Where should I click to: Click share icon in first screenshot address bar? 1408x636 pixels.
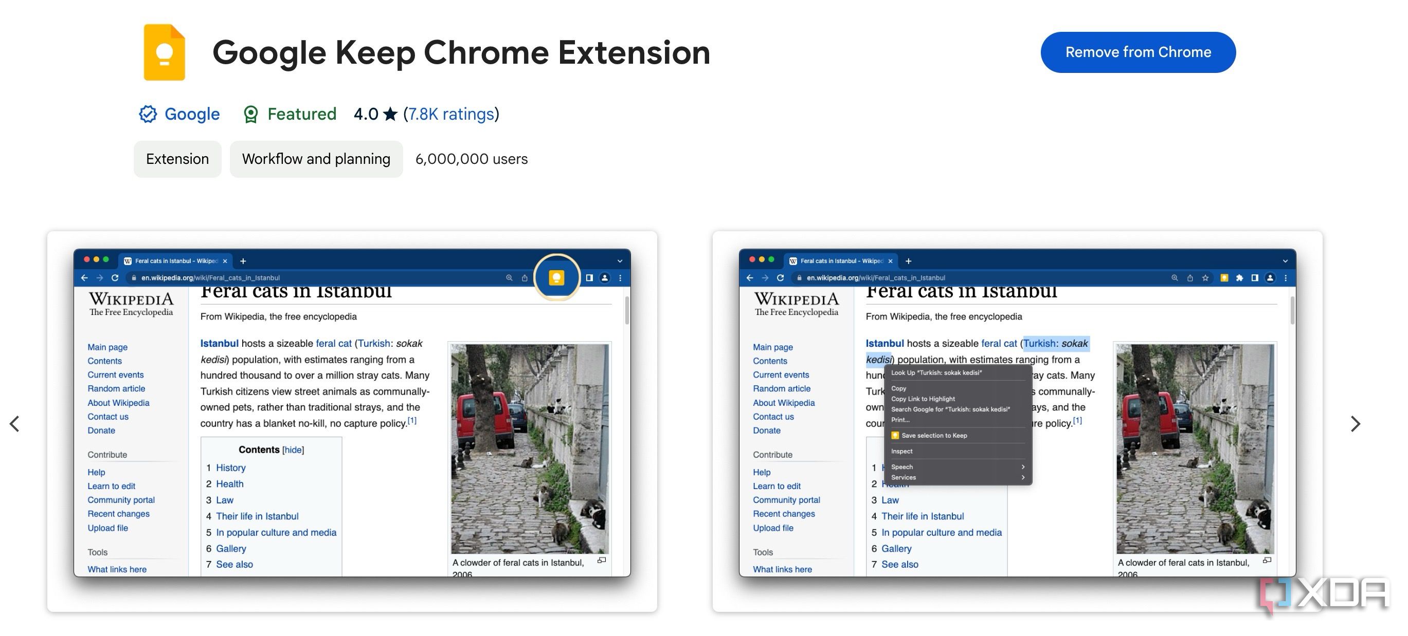tap(525, 278)
